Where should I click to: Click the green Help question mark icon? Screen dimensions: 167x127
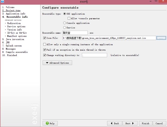[47, 123]
